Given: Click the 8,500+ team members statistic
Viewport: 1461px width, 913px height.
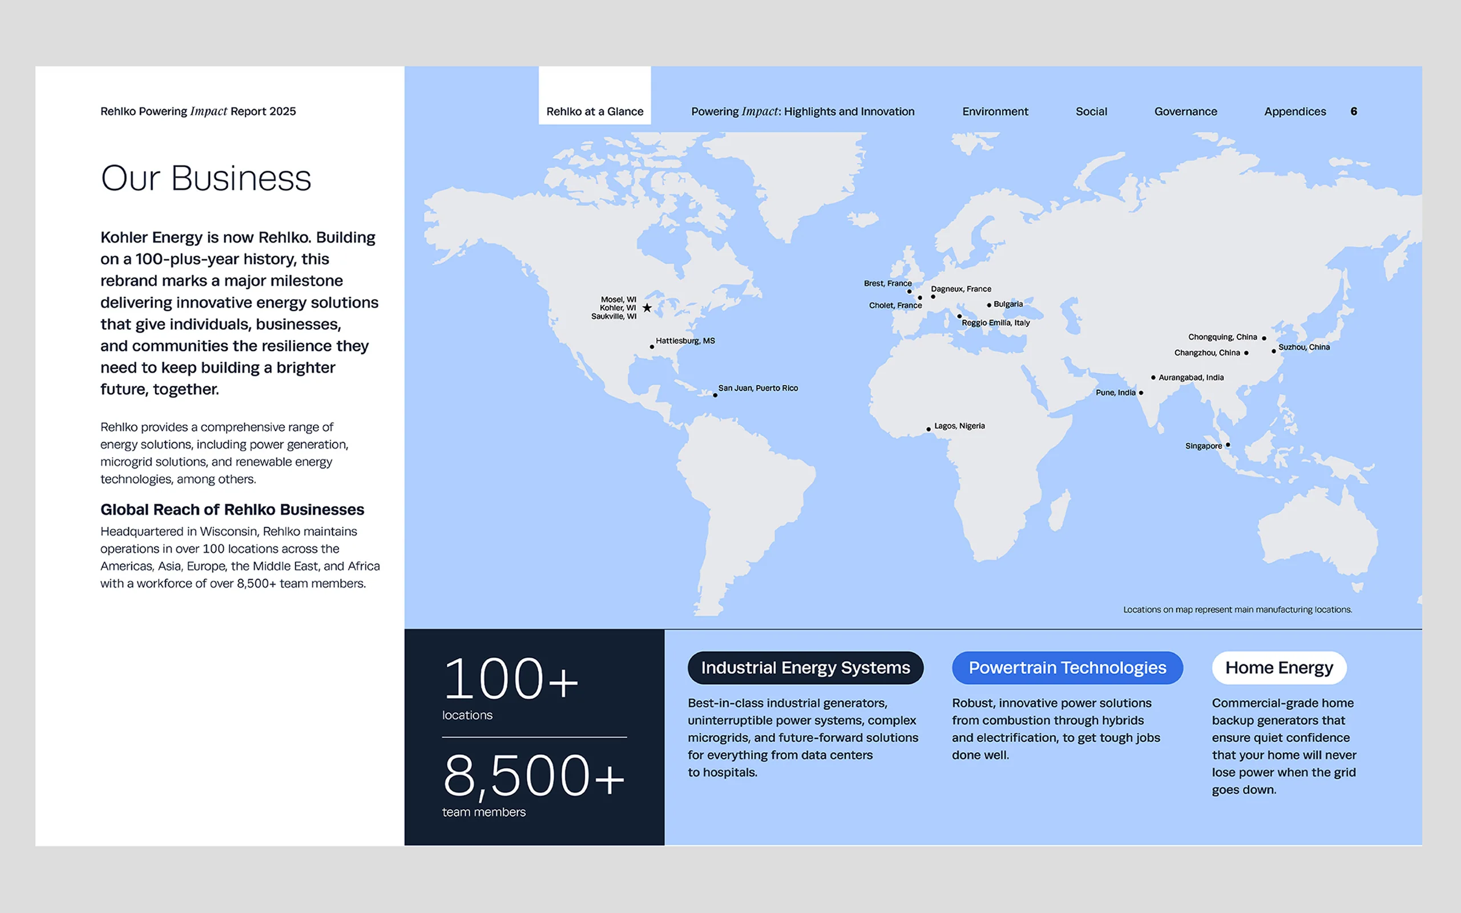Looking at the screenshot, I should pyautogui.click(x=534, y=777).
